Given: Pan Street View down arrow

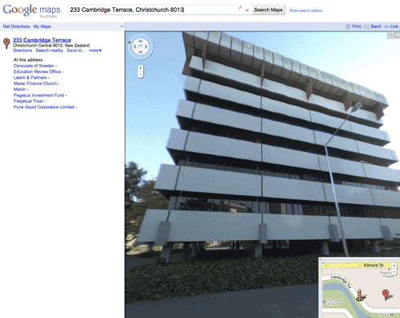Looking at the screenshot, I should click(141, 52).
